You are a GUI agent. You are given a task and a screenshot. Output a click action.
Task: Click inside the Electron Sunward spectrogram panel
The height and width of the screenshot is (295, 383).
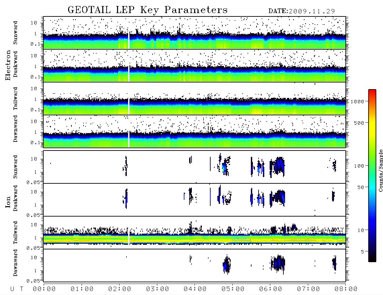click(x=195, y=33)
